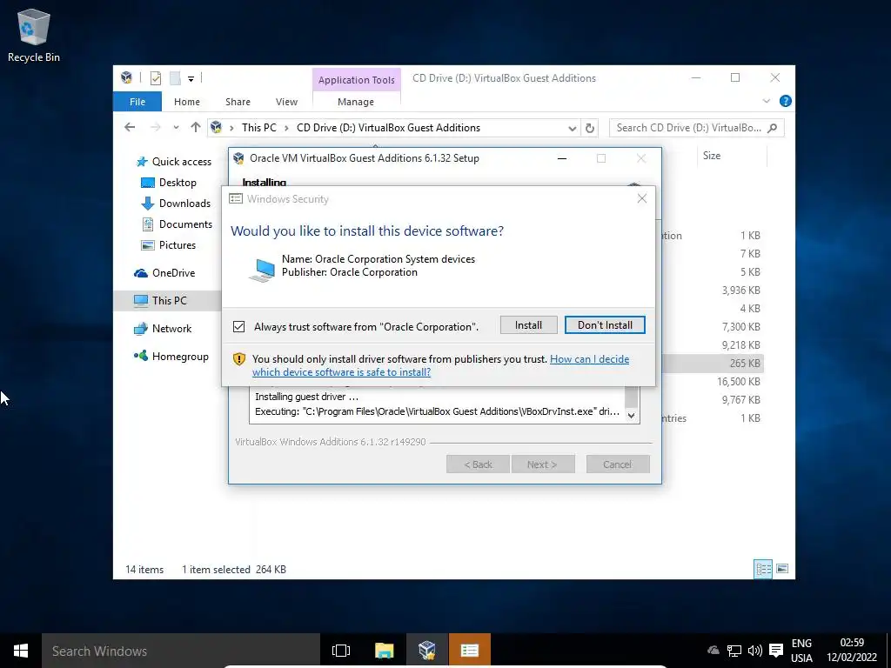Select the Application Tools tab header
The height and width of the screenshot is (668, 891).
[x=356, y=80]
